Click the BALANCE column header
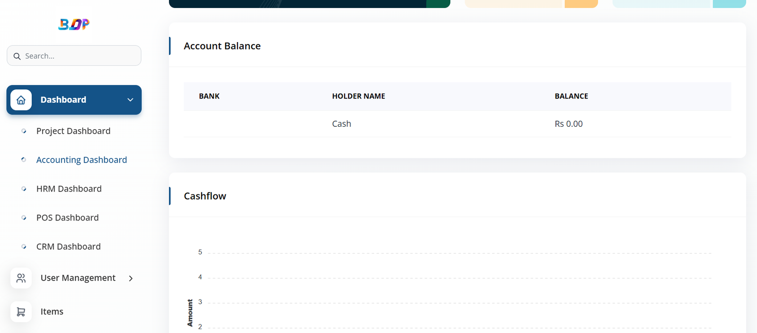757x333 pixels. coord(571,96)
